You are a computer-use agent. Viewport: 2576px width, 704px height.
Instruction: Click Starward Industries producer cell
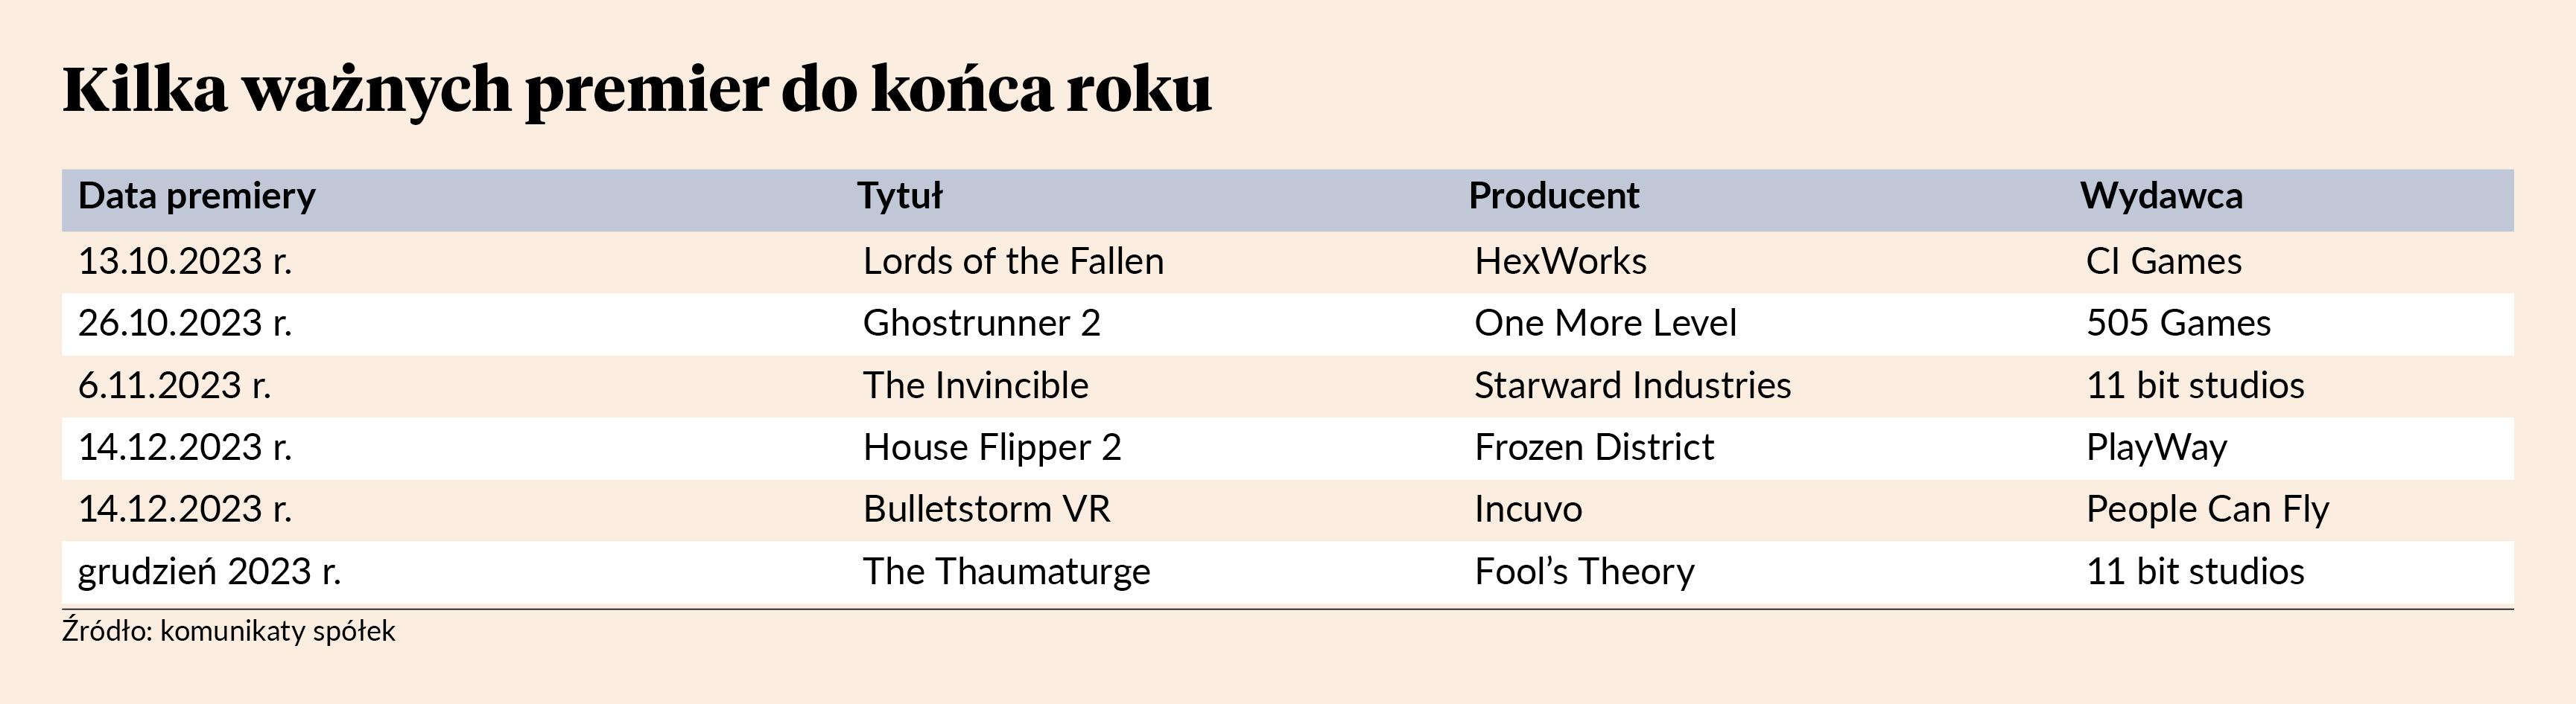1632,385
